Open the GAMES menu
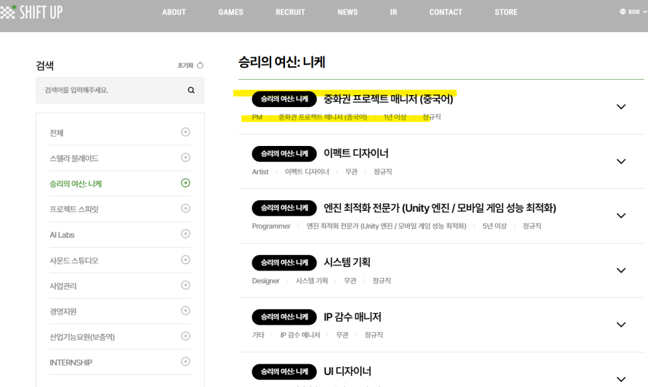The width and height of the screenshot is (648, 387). click(231, 12)
